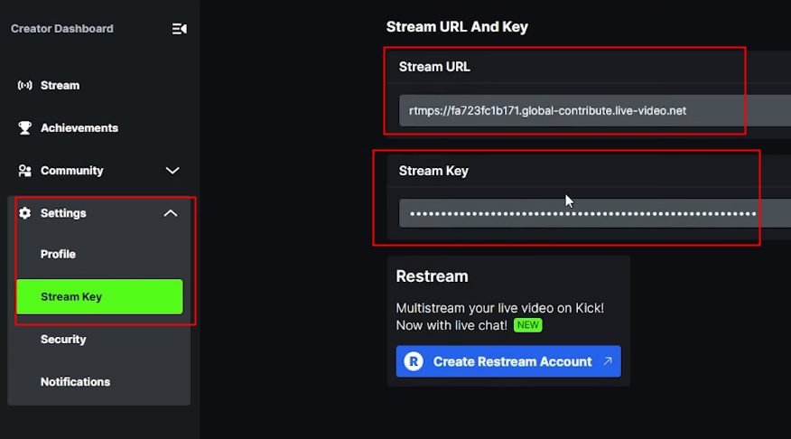Click the Settings gear icon
Image resolution: width=791 pixels, height=439 pixels.
pos(24,213)
